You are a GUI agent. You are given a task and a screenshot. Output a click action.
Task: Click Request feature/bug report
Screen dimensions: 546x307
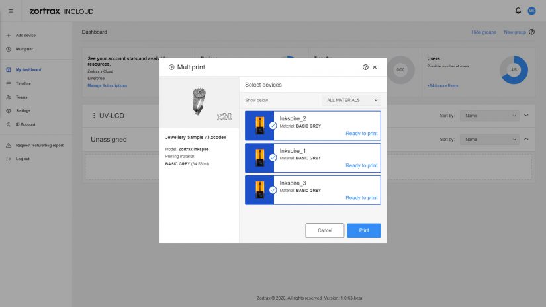click(x=39, y=145)
